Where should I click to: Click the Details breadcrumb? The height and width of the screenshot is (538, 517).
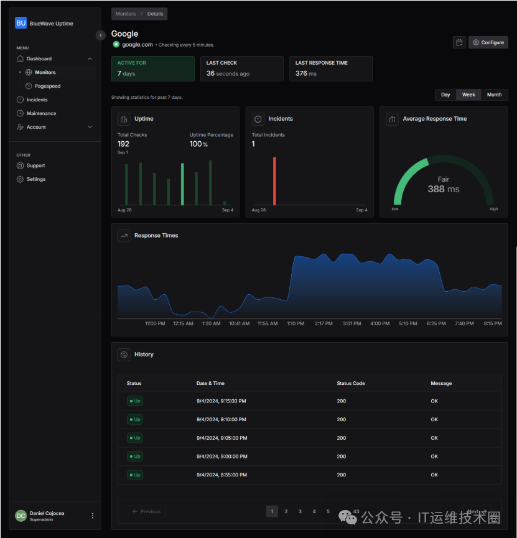(155, 14)
